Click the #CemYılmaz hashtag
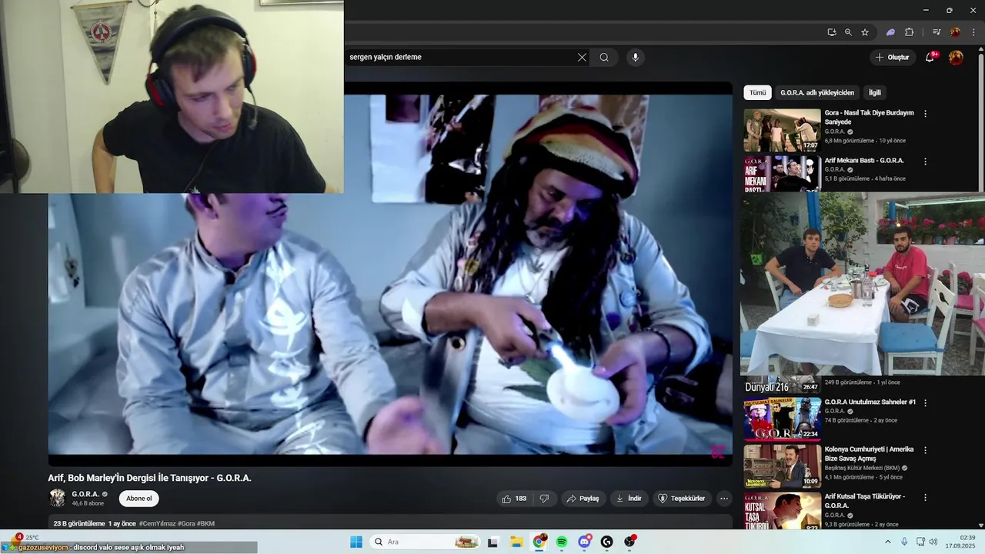985x554 pixels. (x=157, y=524)
